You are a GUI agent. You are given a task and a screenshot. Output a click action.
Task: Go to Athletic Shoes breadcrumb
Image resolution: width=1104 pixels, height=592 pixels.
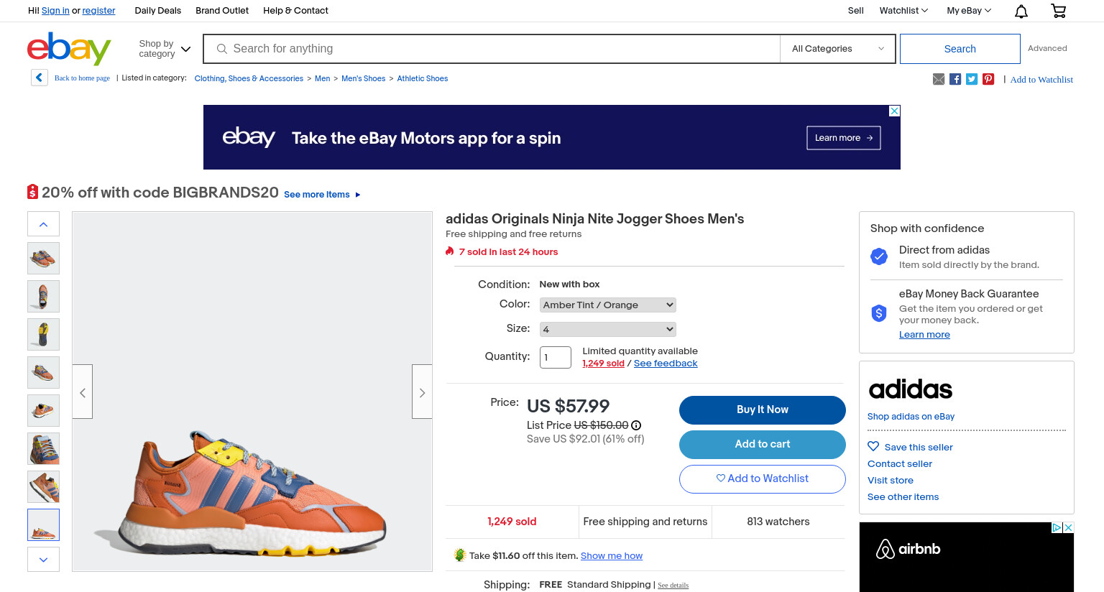pos(422,78)
